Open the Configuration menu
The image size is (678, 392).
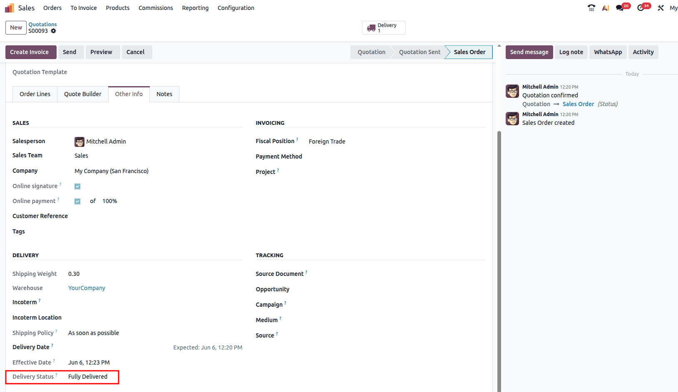pyautogui.click(x=236, y=8)
